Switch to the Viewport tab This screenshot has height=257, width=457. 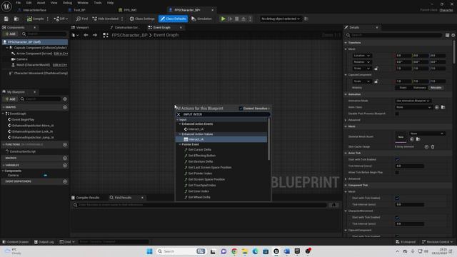(82, 27)
